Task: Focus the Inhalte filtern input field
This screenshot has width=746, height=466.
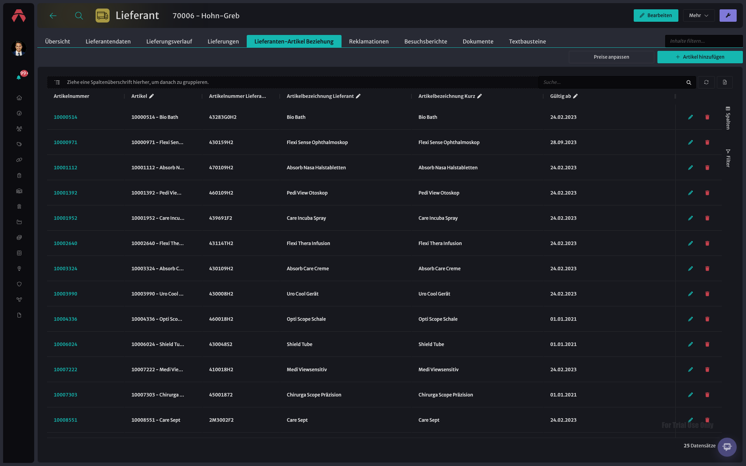Action: click(x=704, y=41)
